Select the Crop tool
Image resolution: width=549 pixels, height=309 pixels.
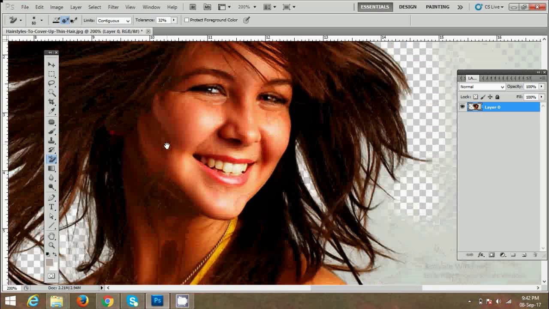(51, 102)
